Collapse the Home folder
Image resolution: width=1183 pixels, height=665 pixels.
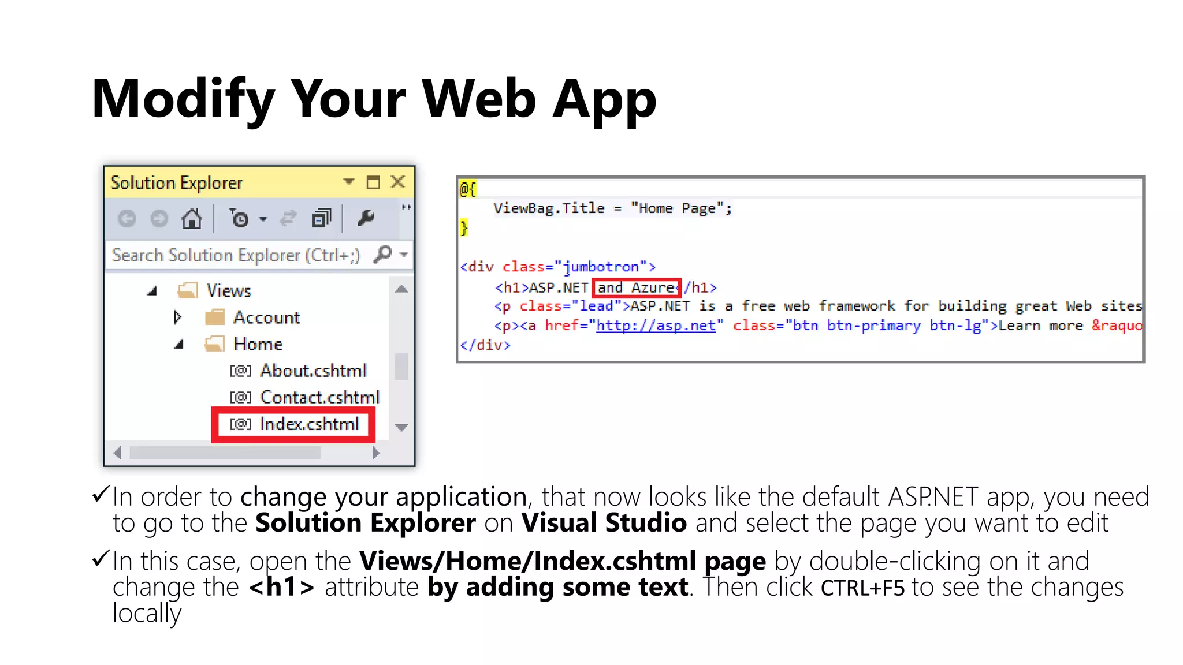coord(179,345)
